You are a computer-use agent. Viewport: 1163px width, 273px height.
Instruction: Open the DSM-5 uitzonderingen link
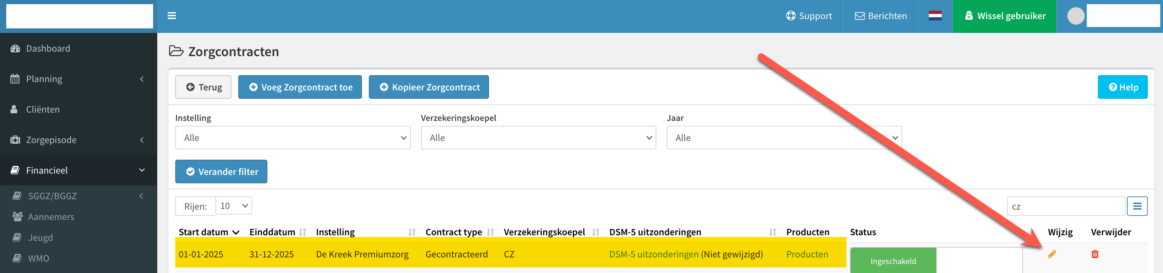coord(653,254)
